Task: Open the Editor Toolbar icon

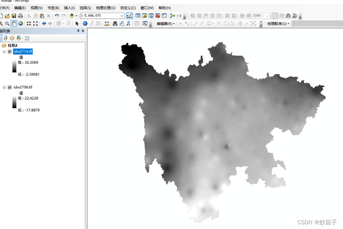Action: (130, 16)
